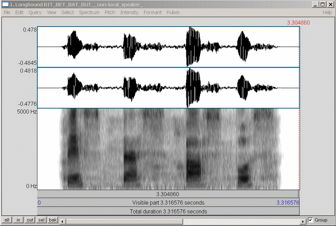Toggle the Group checkbox
Viewport: 336px width, 226px height.
(x=311, y=220)
